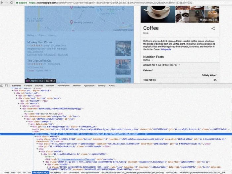Open the Performance tab

63,86
